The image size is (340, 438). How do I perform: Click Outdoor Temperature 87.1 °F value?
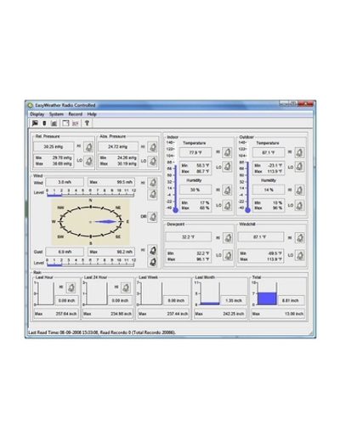(x=269, y=152)
